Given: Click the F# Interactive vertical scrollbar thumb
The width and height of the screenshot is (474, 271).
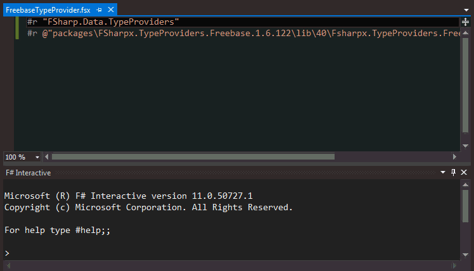Looking at the screenshot, I should coord(466,206).
